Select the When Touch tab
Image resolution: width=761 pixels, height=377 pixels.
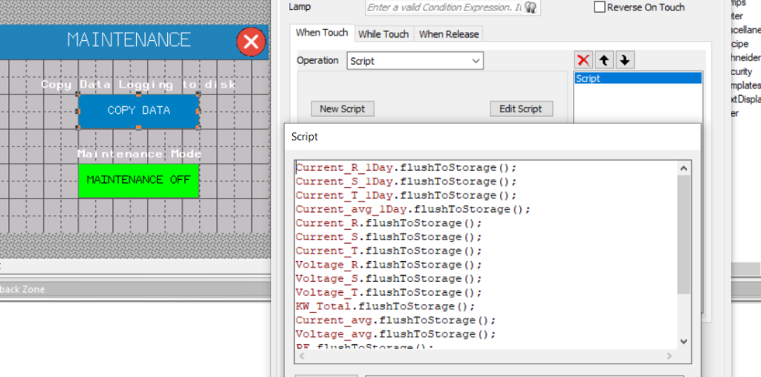[321, 33]
